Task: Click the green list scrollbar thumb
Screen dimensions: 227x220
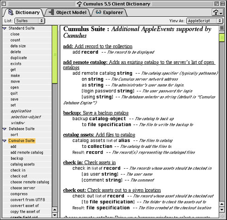Action: tap(55, 55)
